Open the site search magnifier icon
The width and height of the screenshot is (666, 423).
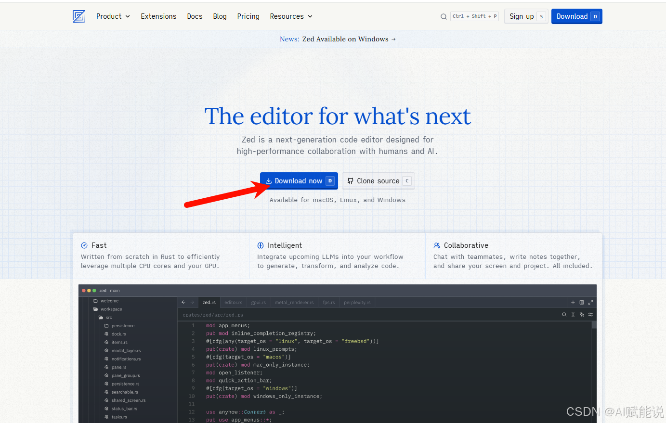point(444,16)
